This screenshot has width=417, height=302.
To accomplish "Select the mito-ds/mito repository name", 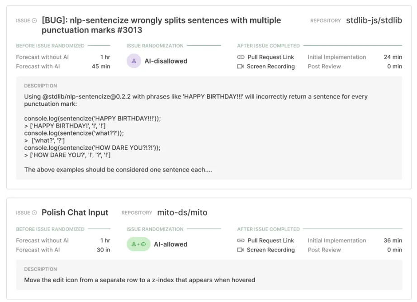I will [x=182, y=212].
